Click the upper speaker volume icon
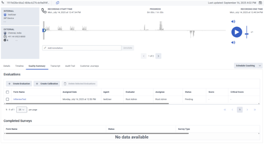Viewport: 264px width, 144px height. coord(233,22)
